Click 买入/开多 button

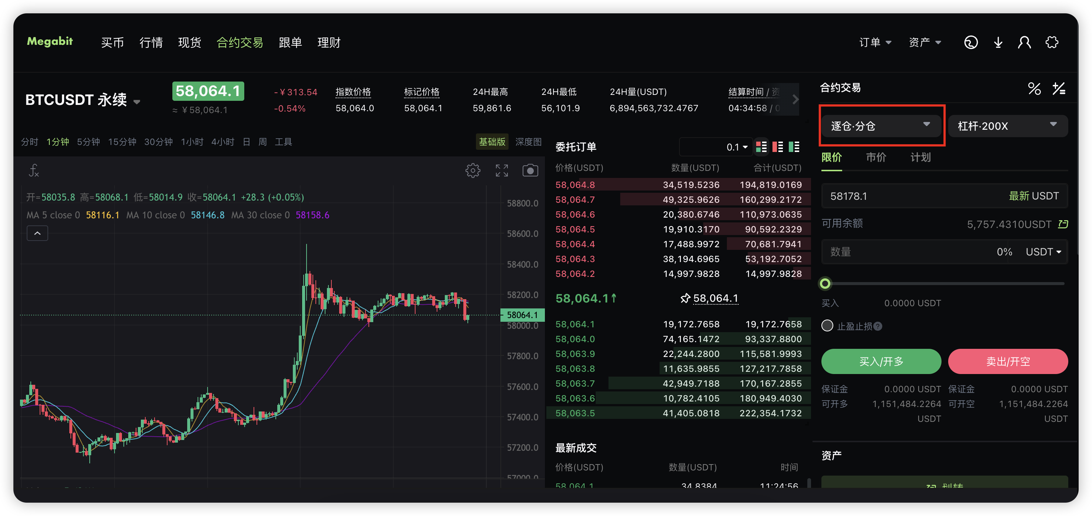[881, 361]
